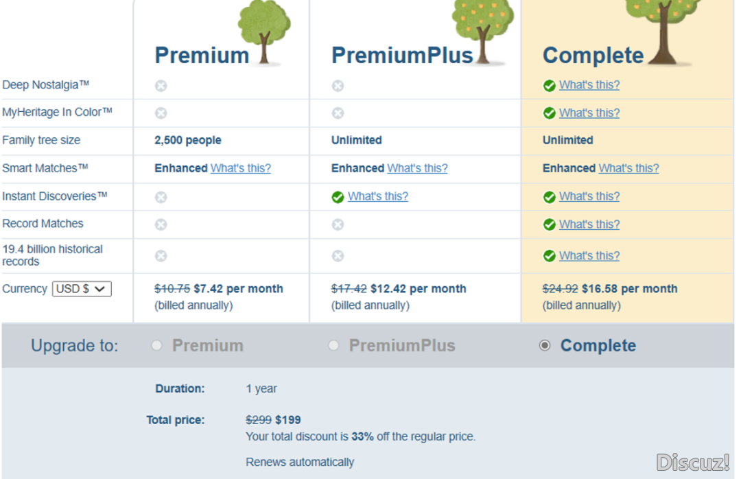741x479 pixels.
Task: Open the USD $ currency dropdown
Action: 82,289
